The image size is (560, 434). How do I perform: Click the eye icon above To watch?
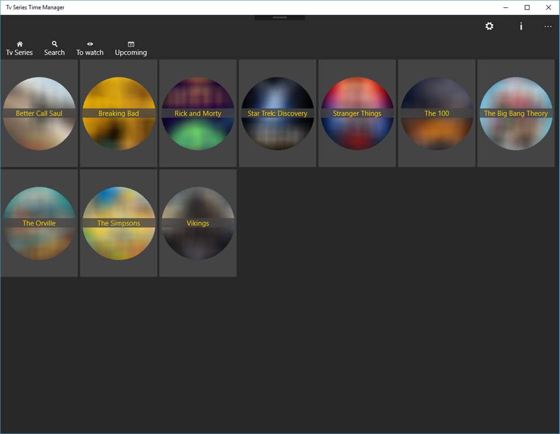pyautogui.click(x=90, y=44)
